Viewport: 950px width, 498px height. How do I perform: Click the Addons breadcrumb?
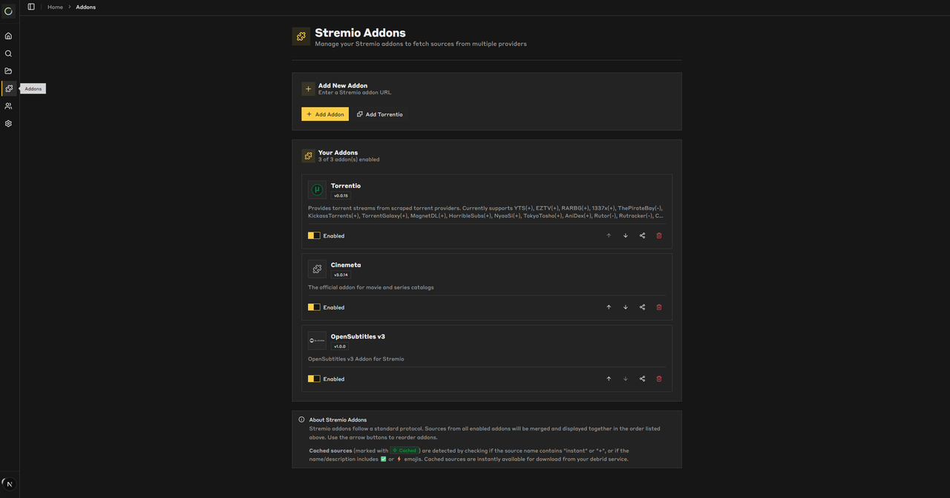[85, 7]
